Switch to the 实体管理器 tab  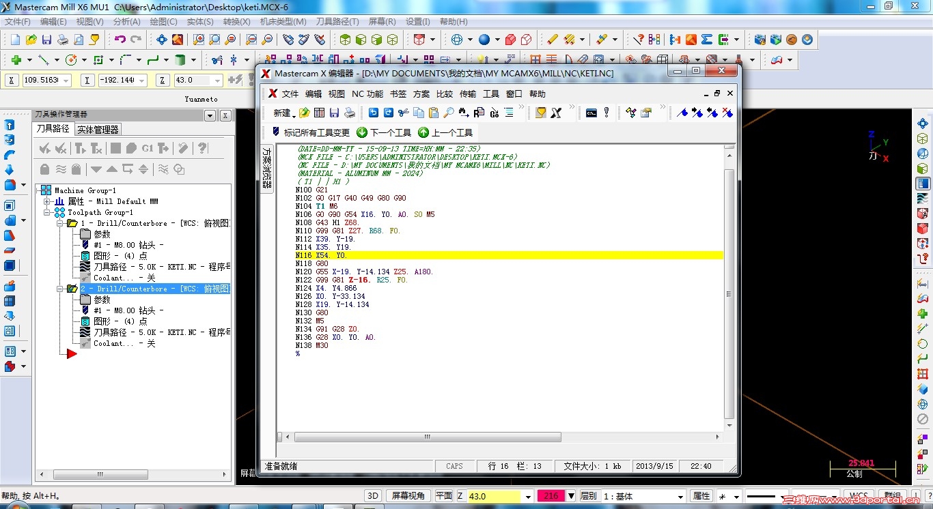[98, 129]
